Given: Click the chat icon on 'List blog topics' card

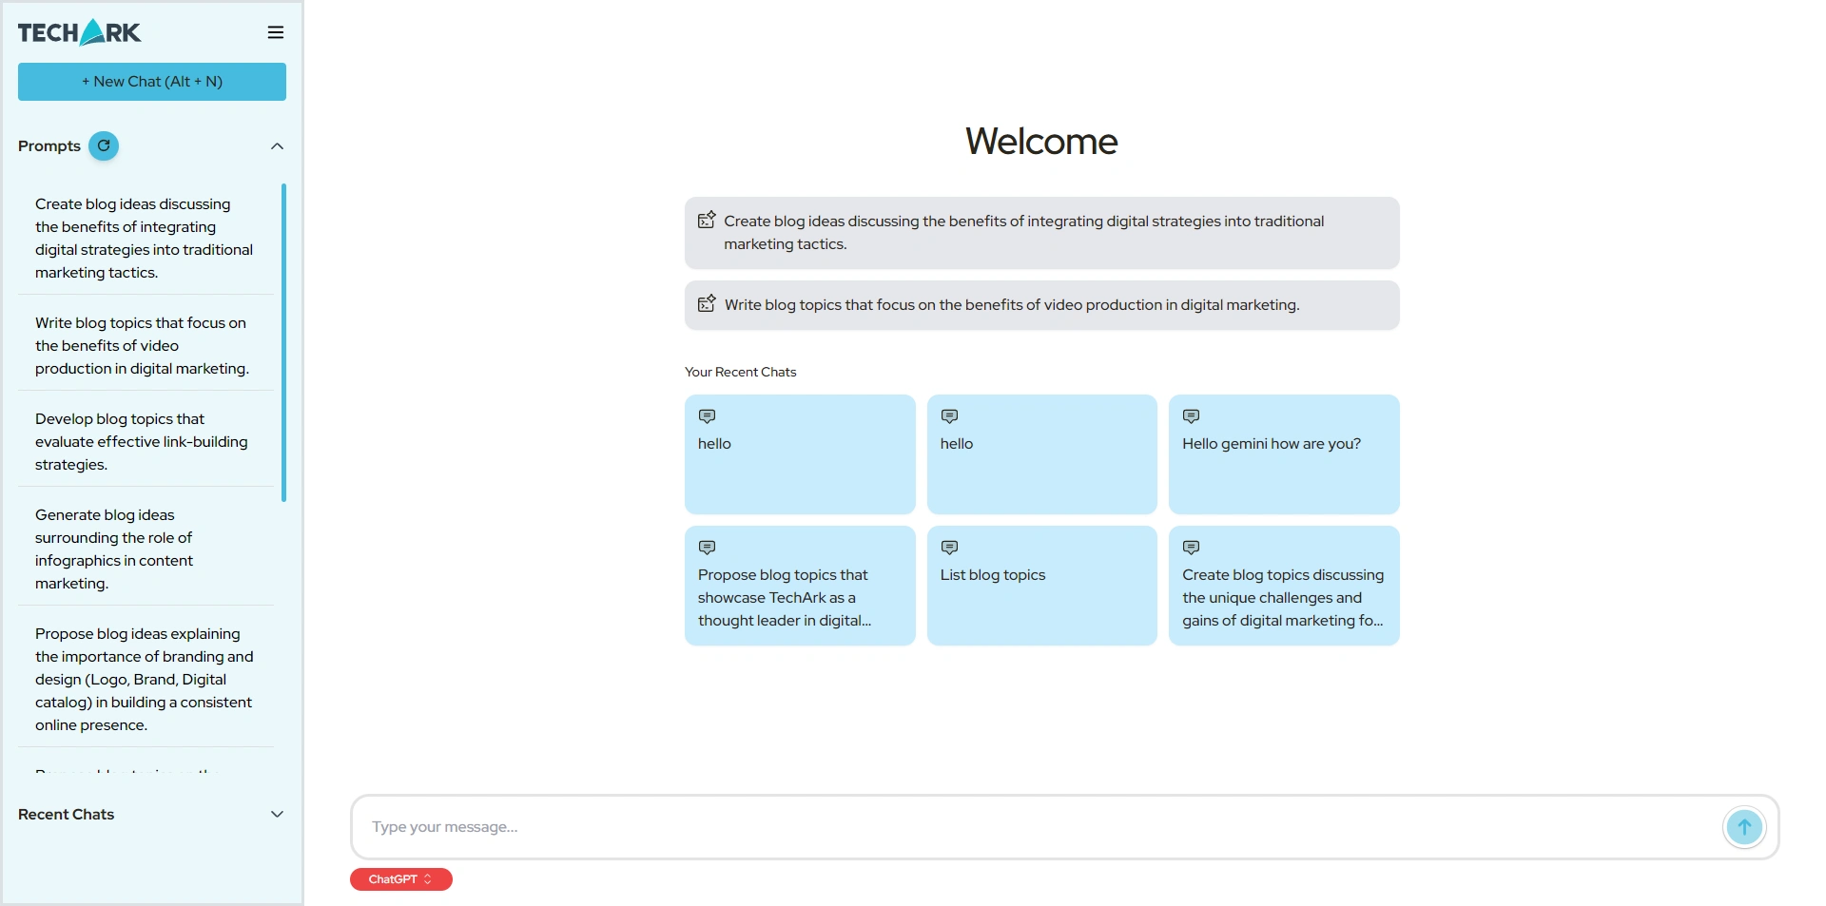Looking at the screenshot, I should pos(949,548).
